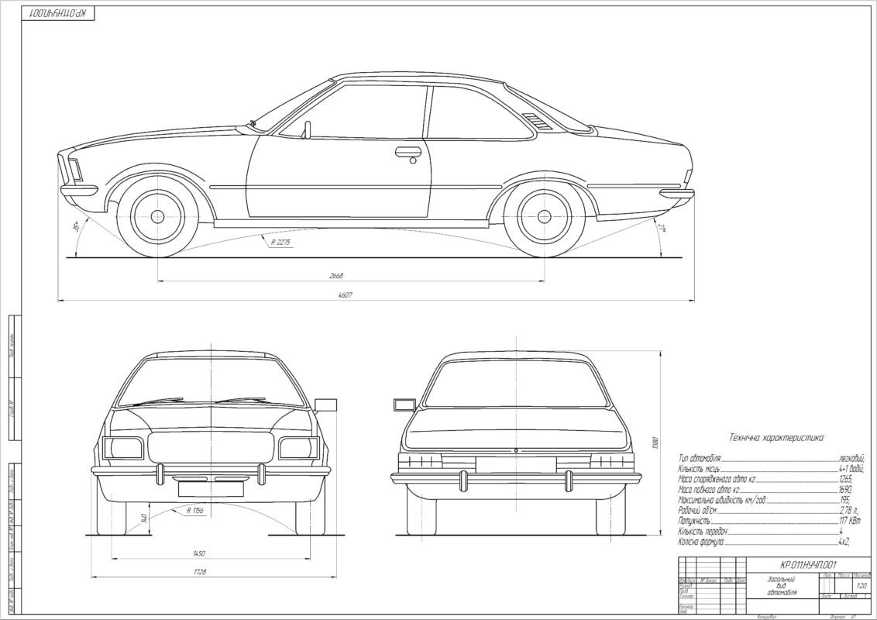
Task: Click the 35° approach angle label
Action: point(75,226)
